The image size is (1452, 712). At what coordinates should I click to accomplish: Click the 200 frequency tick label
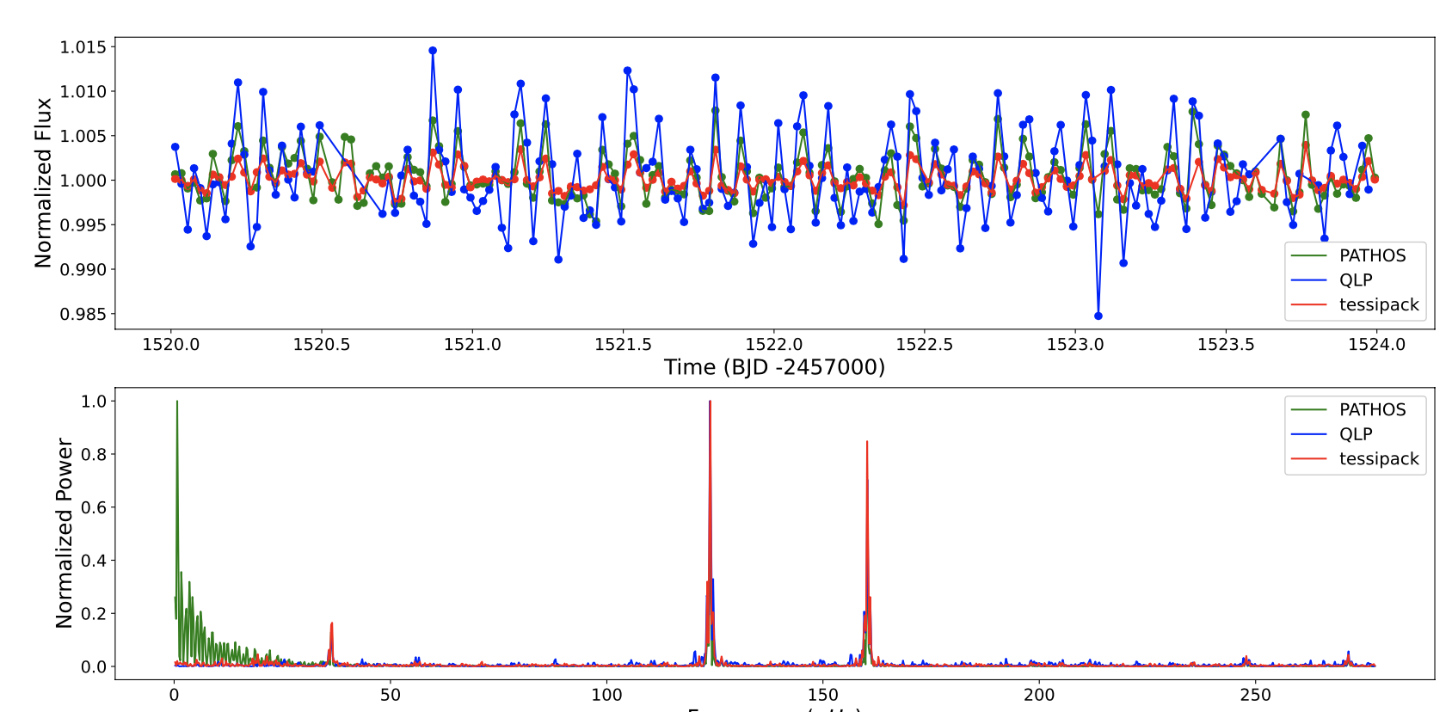pos(1039,695)
